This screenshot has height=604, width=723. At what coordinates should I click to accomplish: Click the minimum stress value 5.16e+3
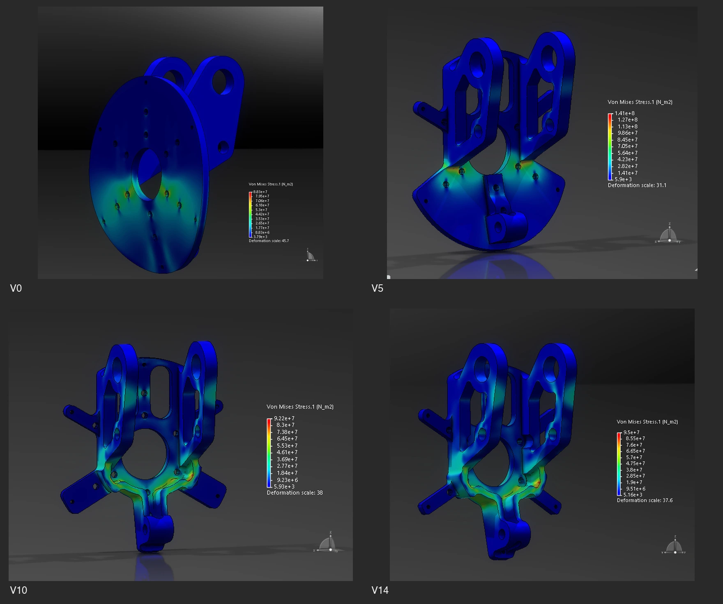click(633, 495)
